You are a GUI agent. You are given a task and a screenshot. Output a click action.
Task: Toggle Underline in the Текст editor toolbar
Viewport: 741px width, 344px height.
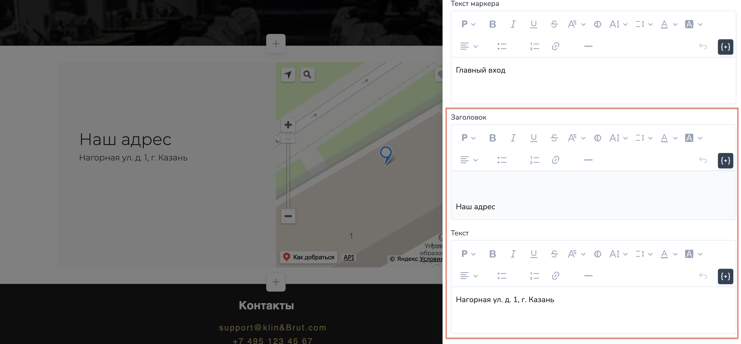(534, 254)
